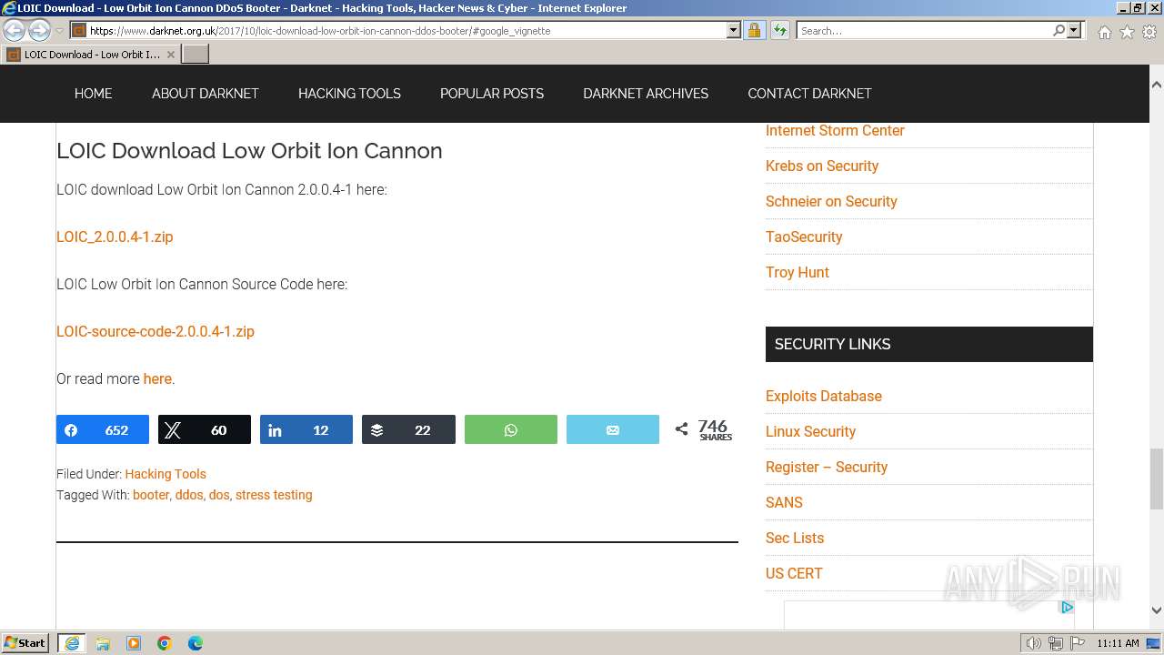Select the LOIC Download browser tab

pos(91,55)
